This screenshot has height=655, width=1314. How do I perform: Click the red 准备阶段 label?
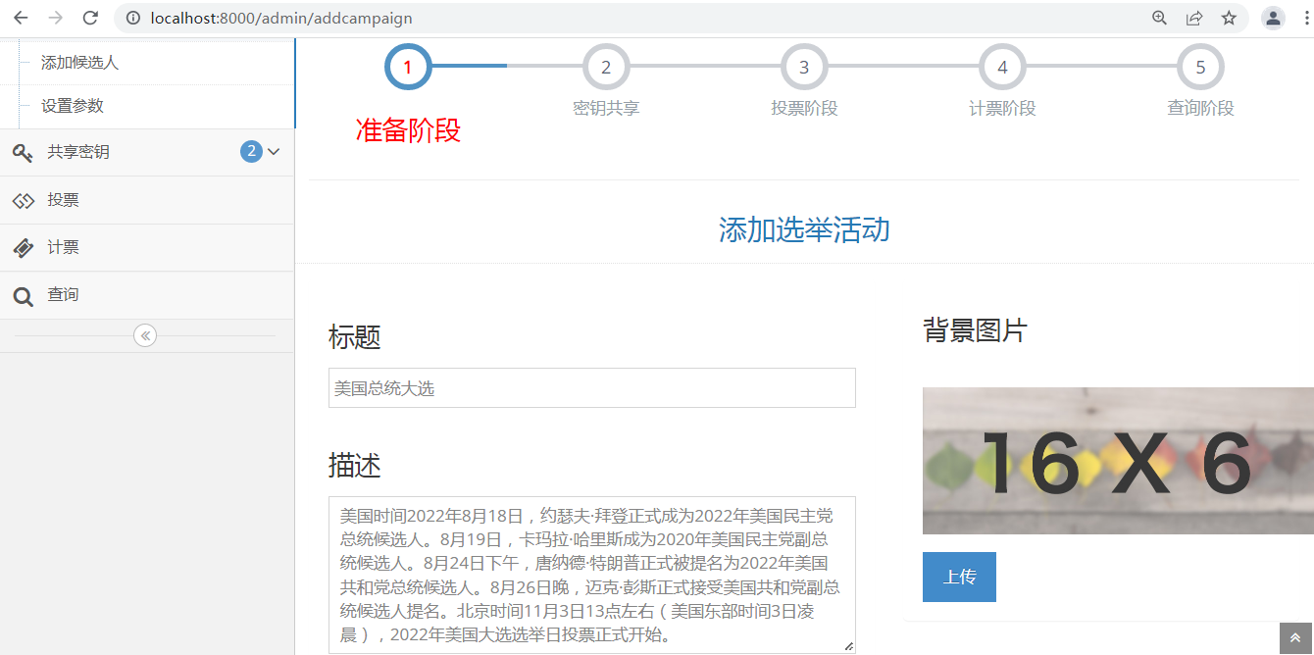[408, 130]
